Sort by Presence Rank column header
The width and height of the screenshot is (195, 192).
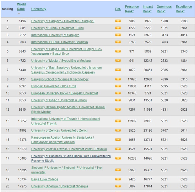tap(132, 9)
